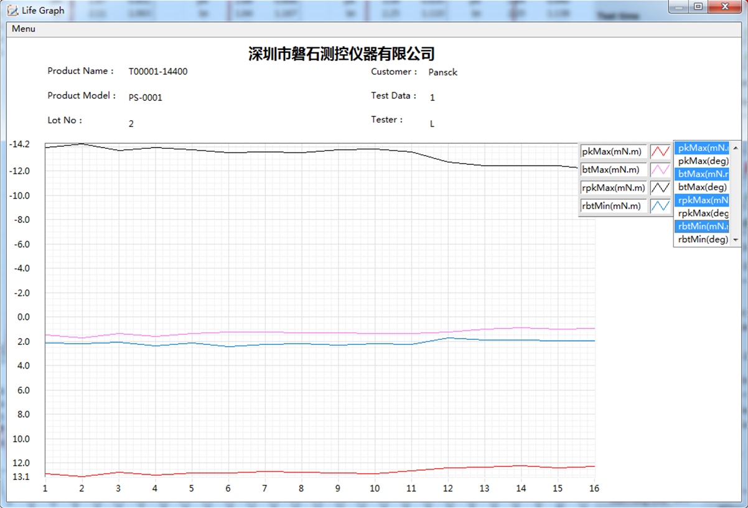Select rpkMax(deg) in the series list
Screen dimensions: 748x508
click(703, 213)
